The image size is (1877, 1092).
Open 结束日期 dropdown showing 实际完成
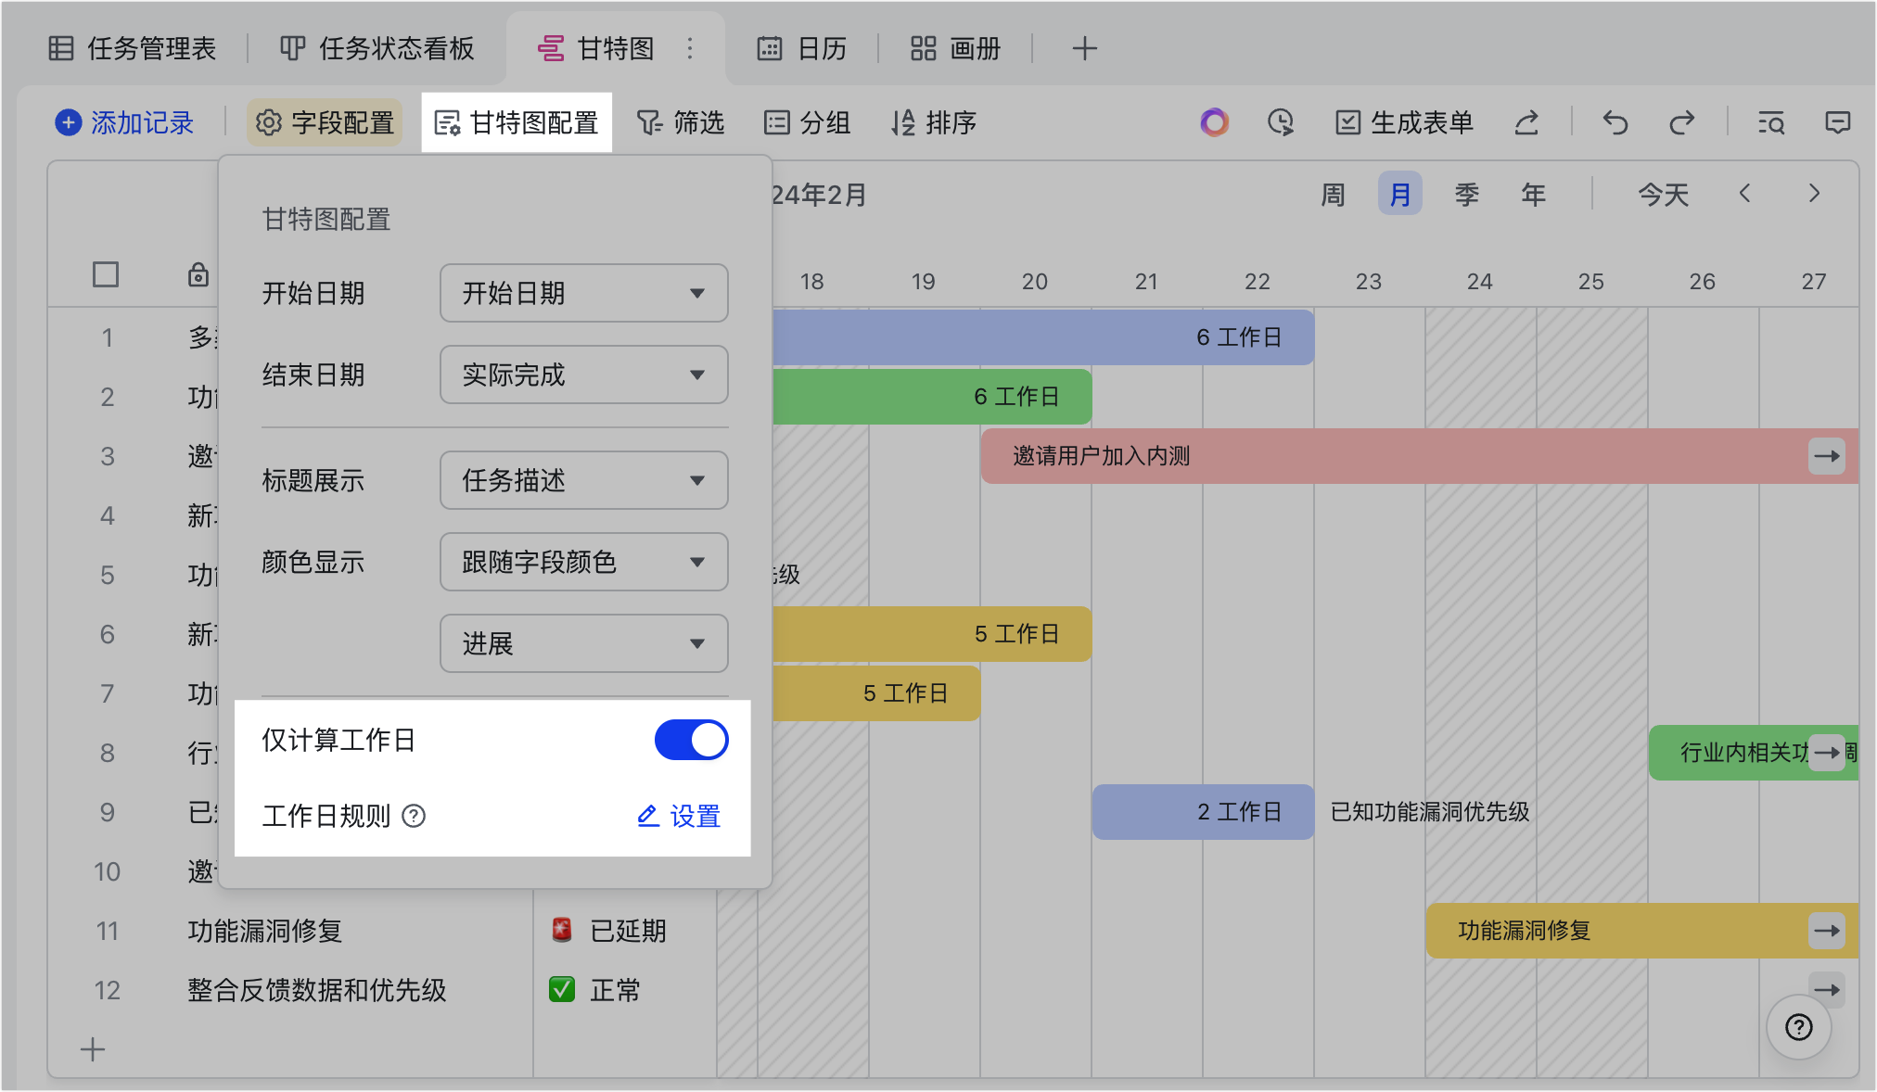[584, 375]
